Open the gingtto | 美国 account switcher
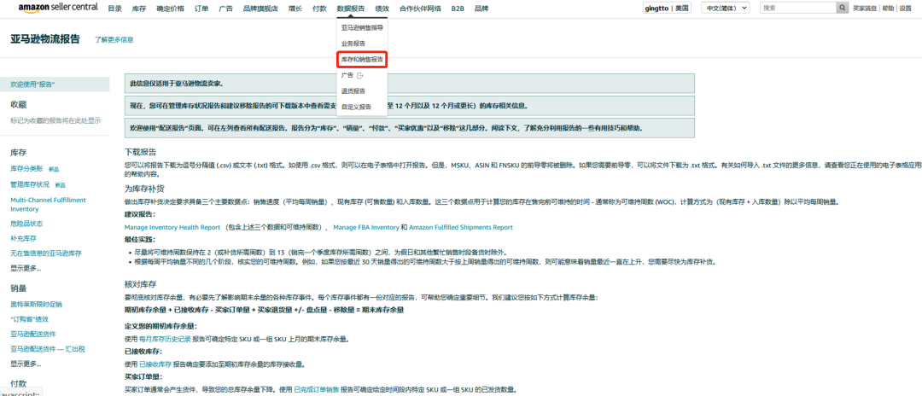Viewport: 922px width, 396px height. [668, 8]
